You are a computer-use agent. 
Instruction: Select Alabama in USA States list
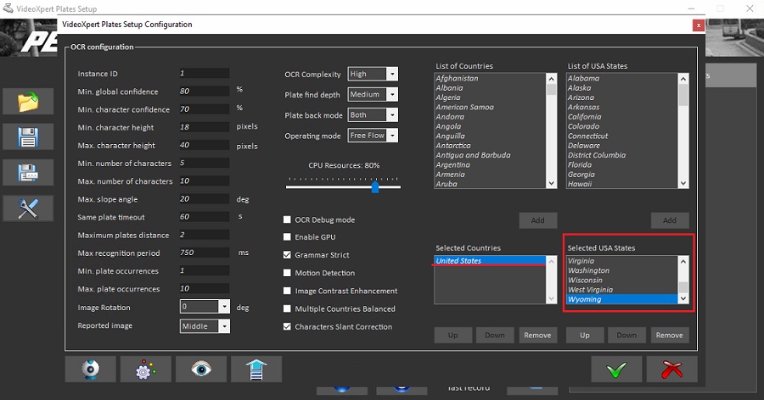click(x=622, y=78)
